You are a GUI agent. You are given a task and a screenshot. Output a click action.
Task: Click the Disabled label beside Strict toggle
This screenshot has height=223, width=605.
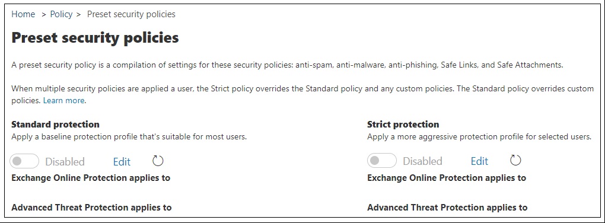422,161
